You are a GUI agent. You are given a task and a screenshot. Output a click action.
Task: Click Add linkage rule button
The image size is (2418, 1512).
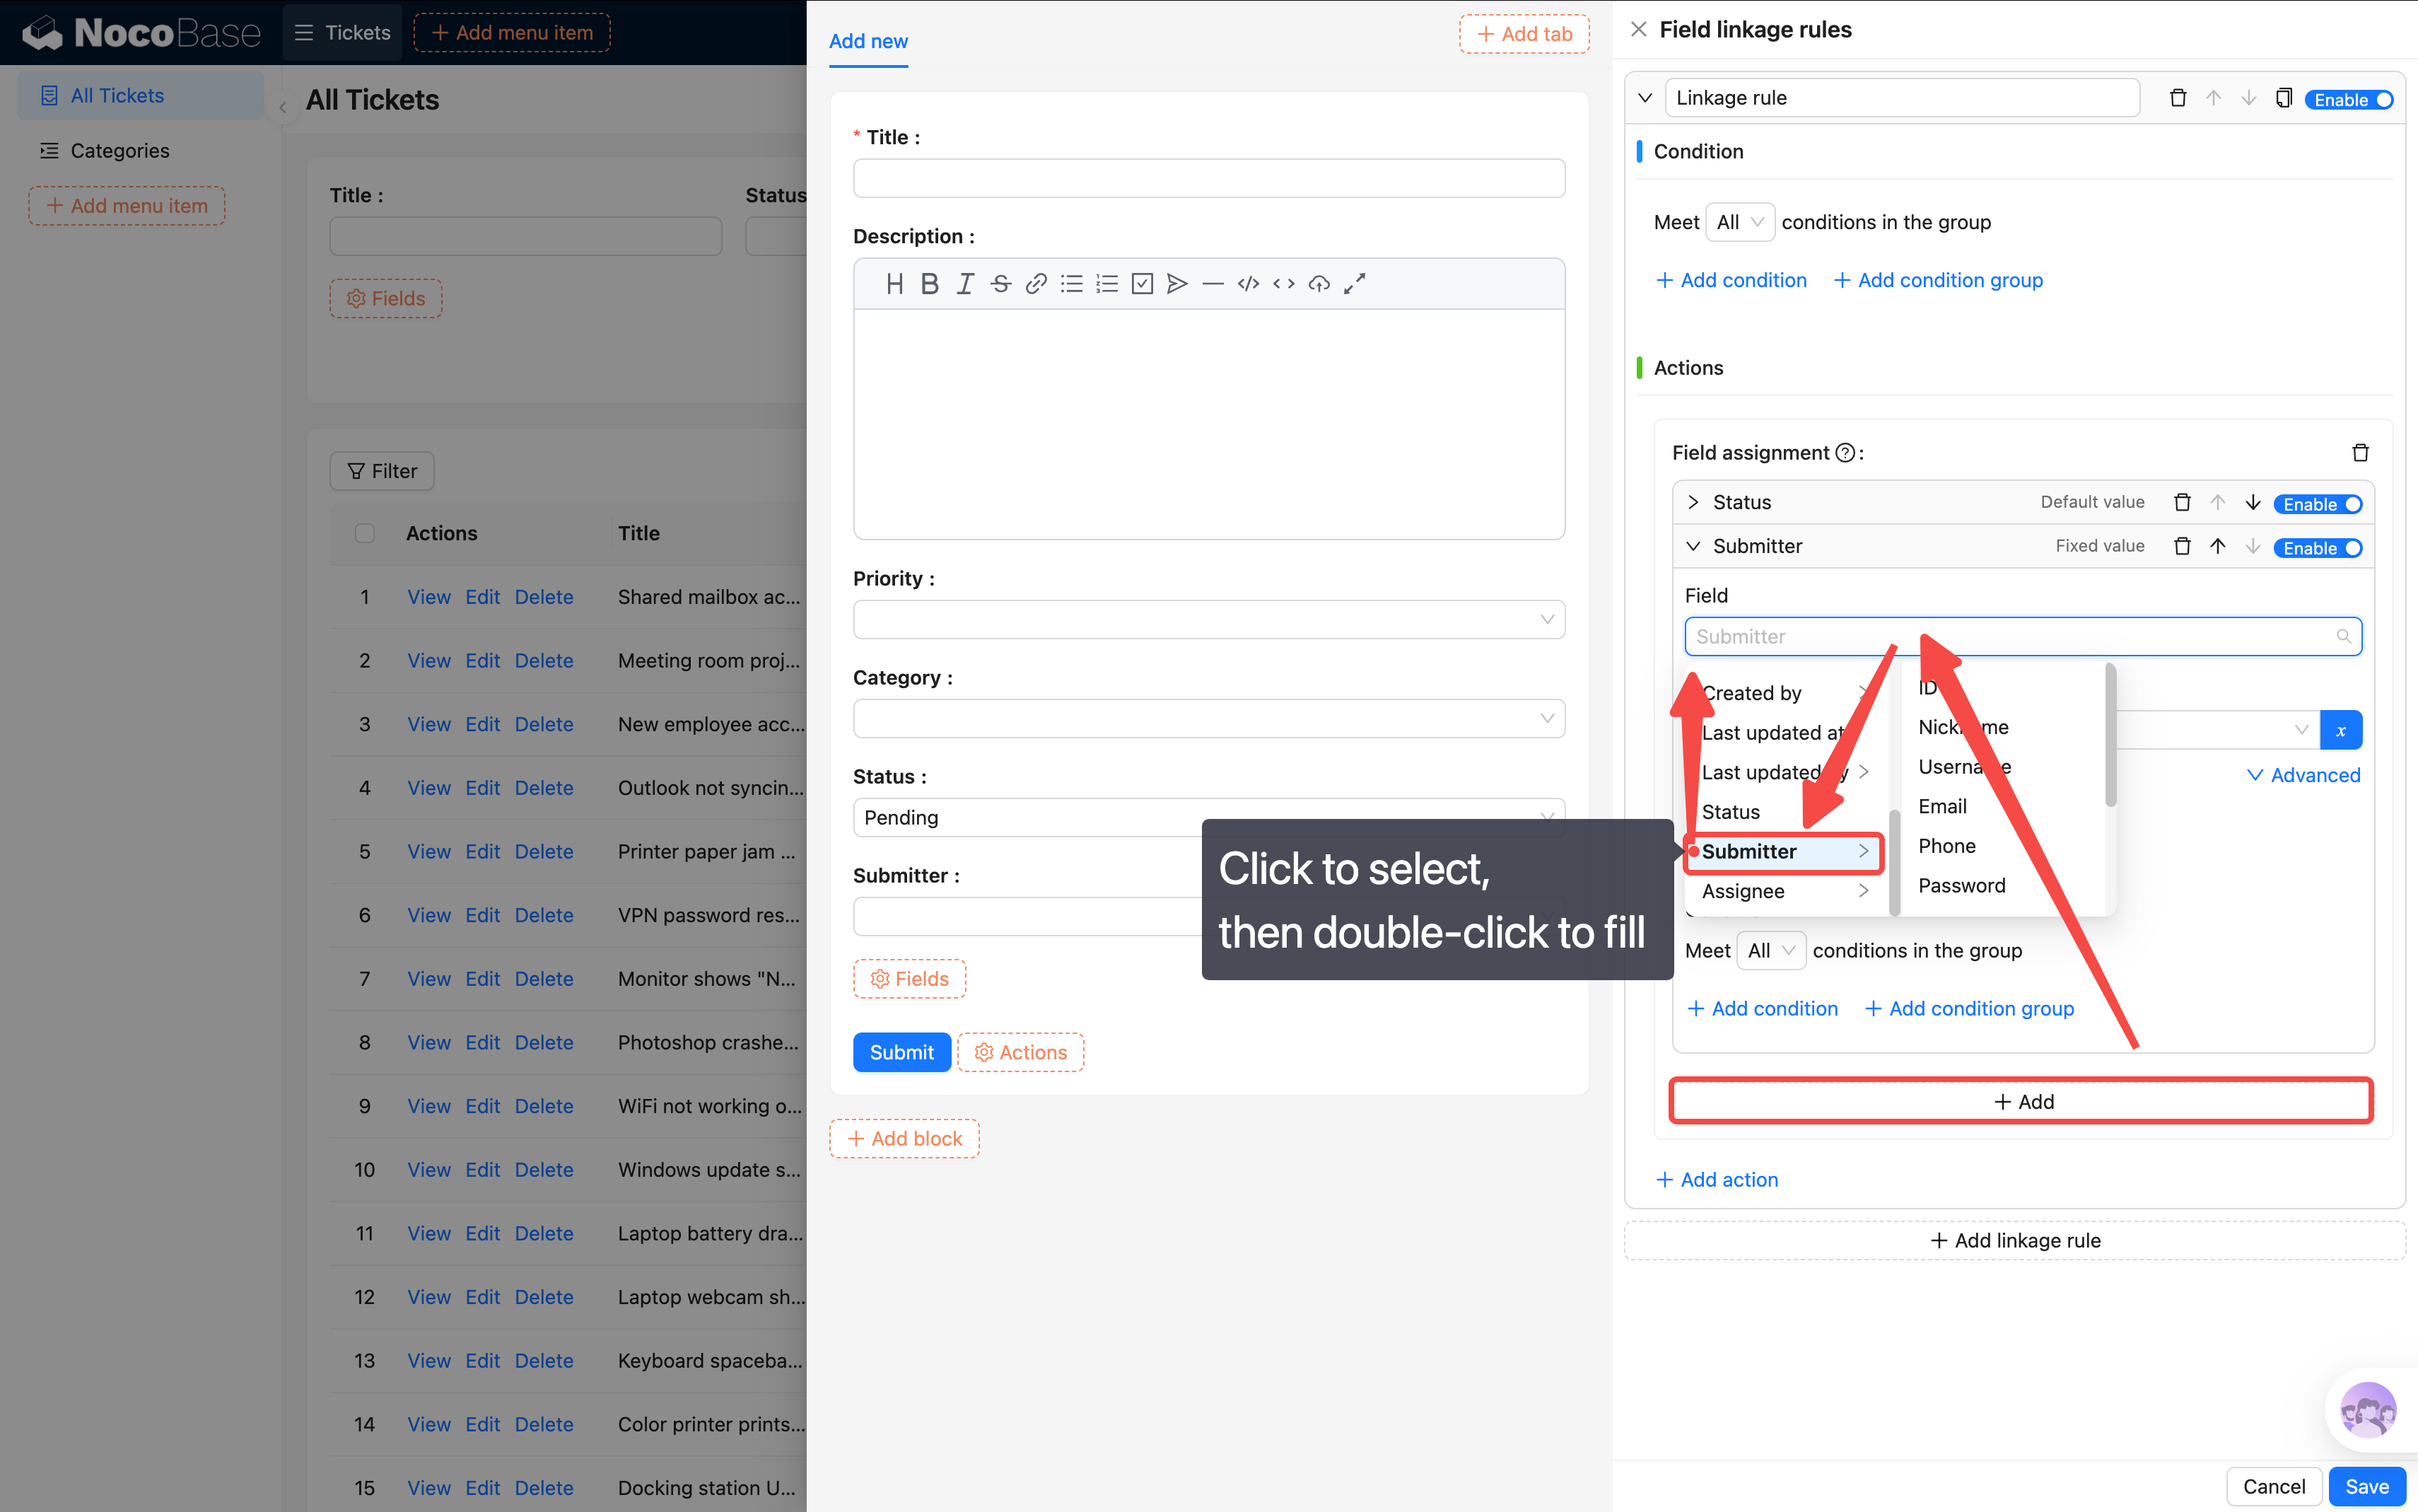coord(2014,1240)
